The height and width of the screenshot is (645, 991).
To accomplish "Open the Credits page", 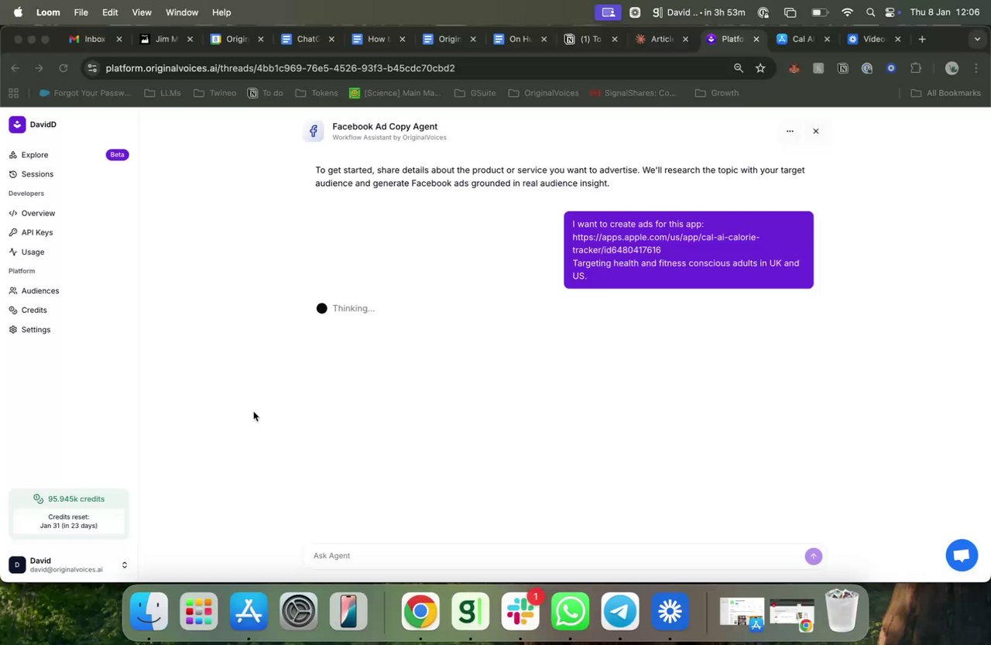I will pyautogui.click(x=34, y=310).
